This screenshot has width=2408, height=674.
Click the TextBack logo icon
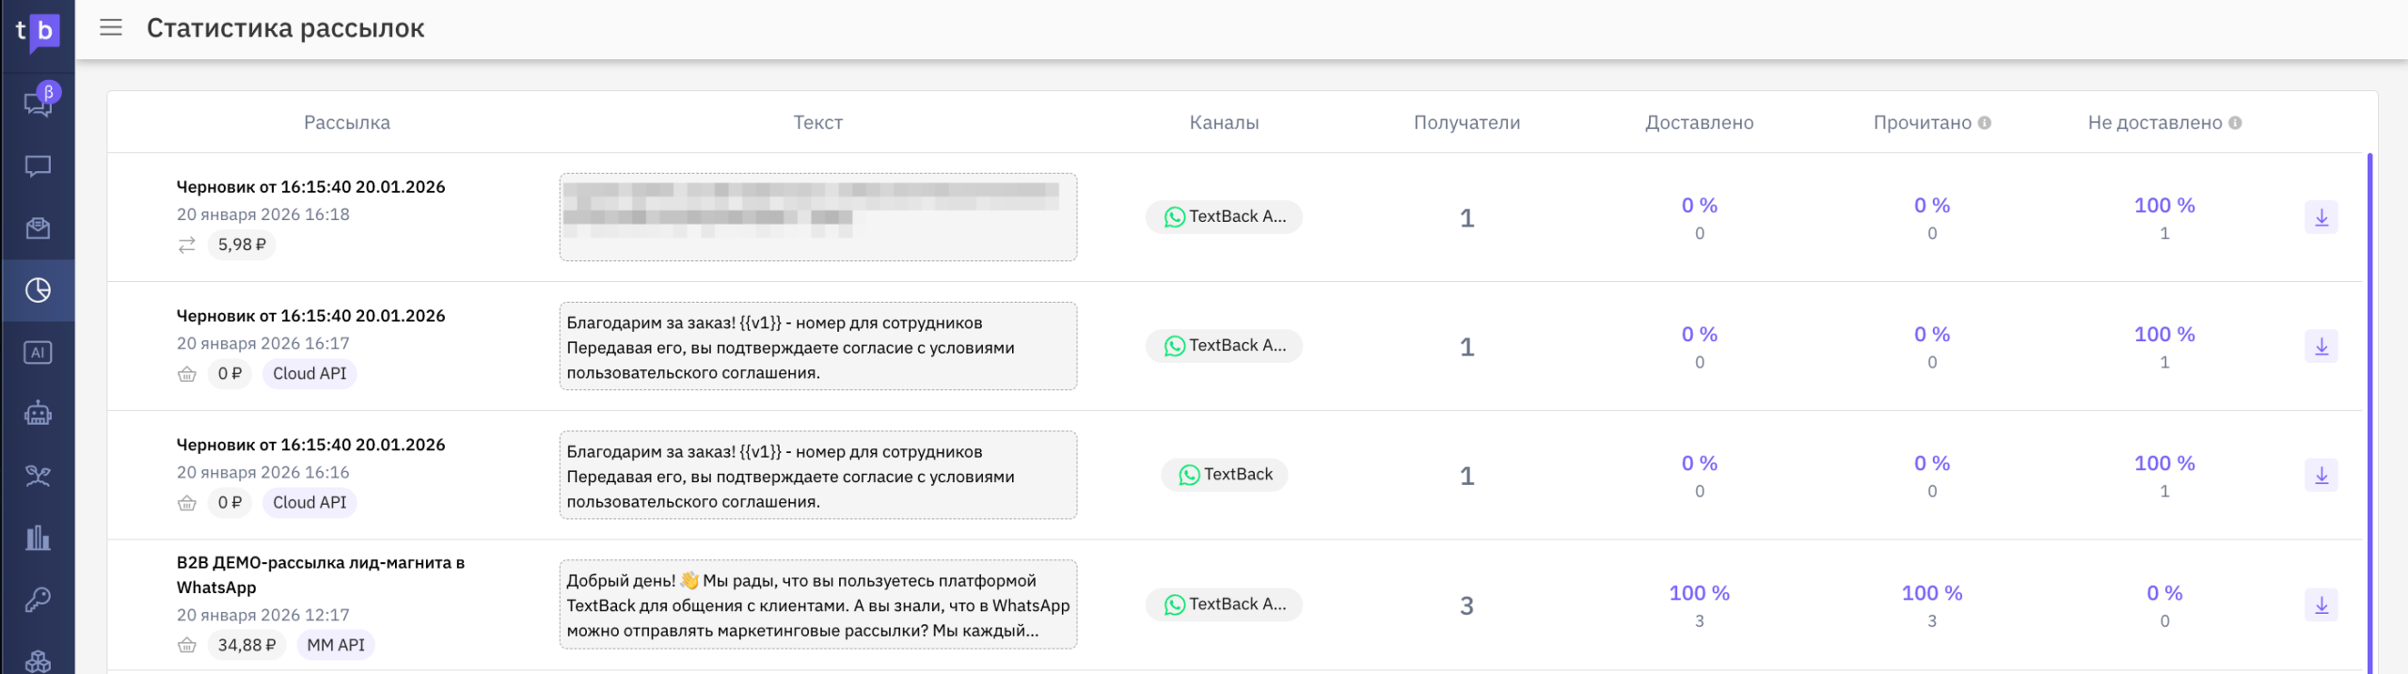tap(38, 31)
